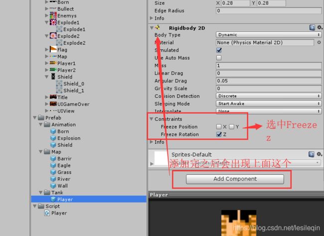Select Wall prefab cube icon

point(53,186)
